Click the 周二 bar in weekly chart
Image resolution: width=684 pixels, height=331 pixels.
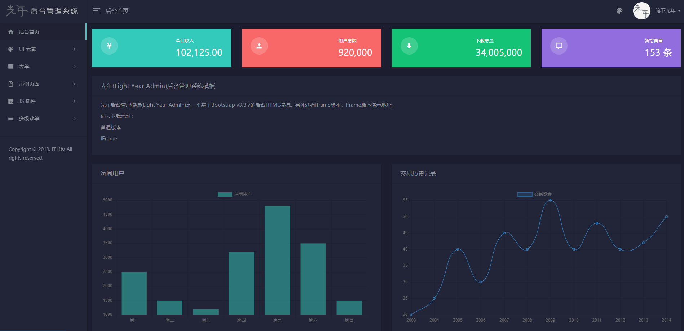pos(169,308)
